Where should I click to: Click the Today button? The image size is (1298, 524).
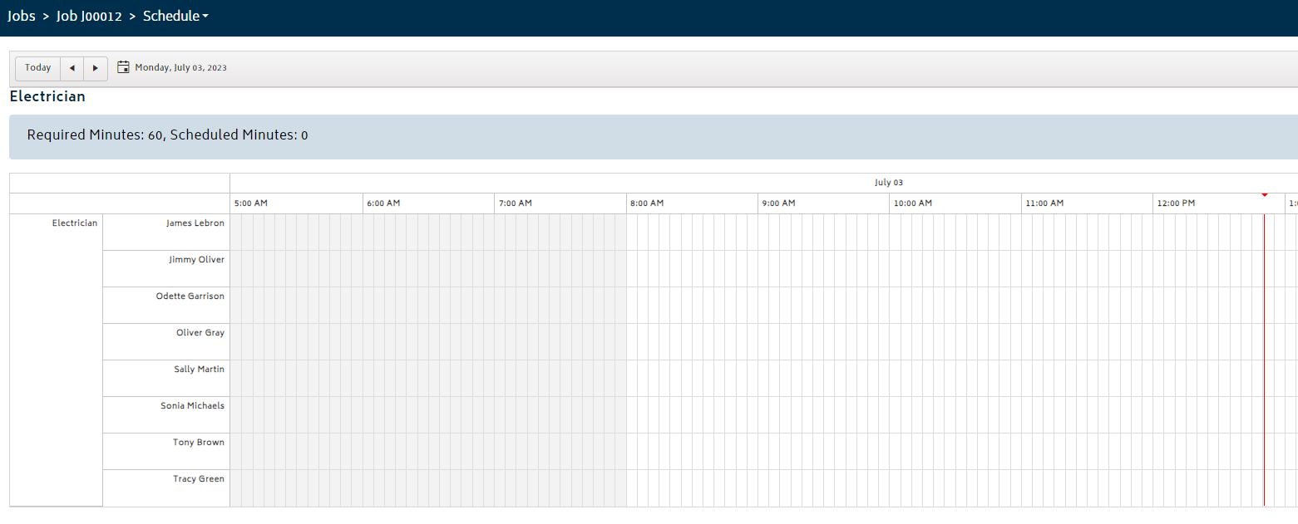pyautogui.click(x=38, y=68)
